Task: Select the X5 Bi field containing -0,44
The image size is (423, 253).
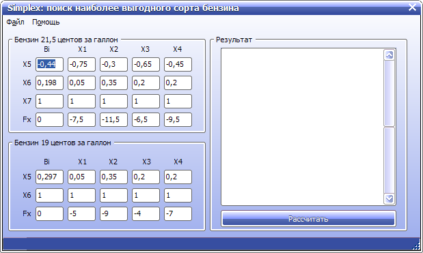Action: pyautogui.click(x=49, y=64)
